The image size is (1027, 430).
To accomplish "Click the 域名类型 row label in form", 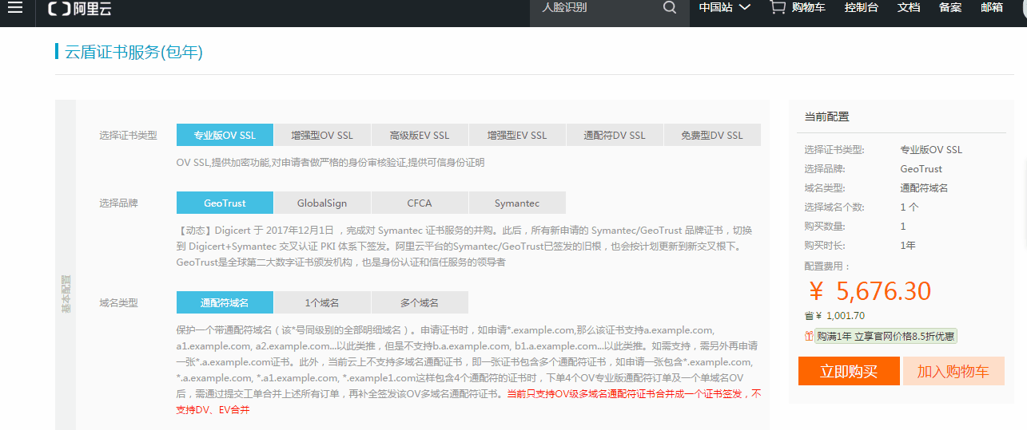I will [x=118, y=302].
